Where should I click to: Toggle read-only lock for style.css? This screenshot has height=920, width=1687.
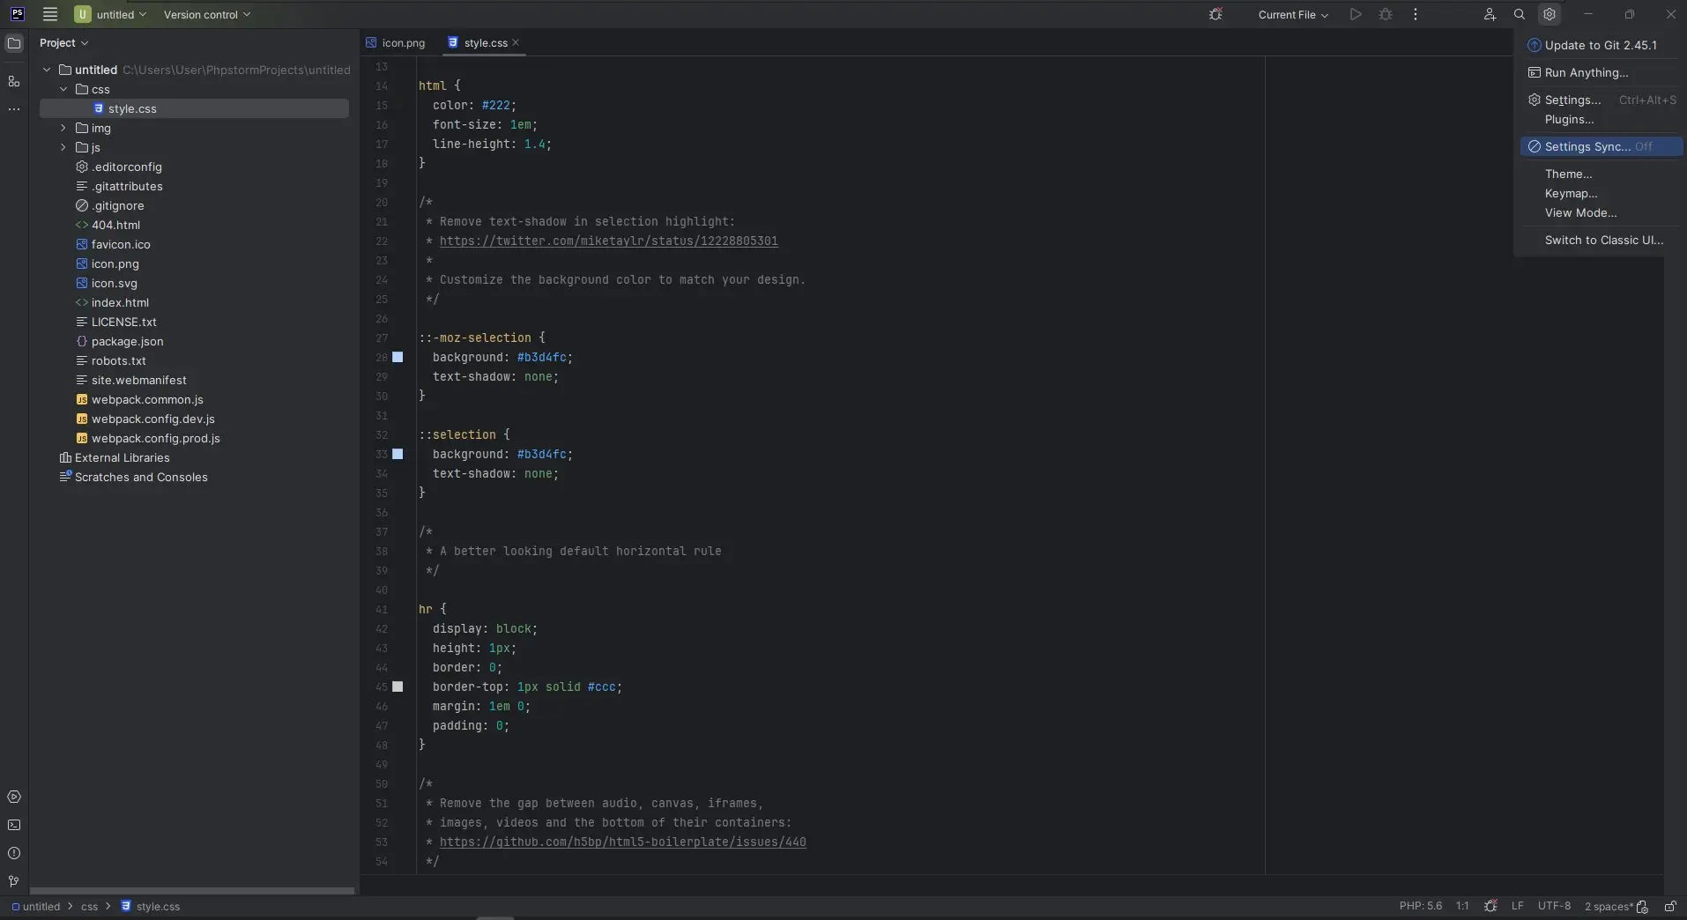pos(1670,907)
